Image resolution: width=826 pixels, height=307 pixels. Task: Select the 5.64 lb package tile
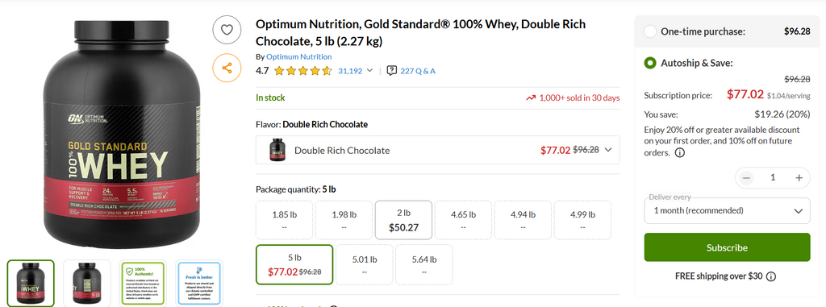click(x=424, y=264)
